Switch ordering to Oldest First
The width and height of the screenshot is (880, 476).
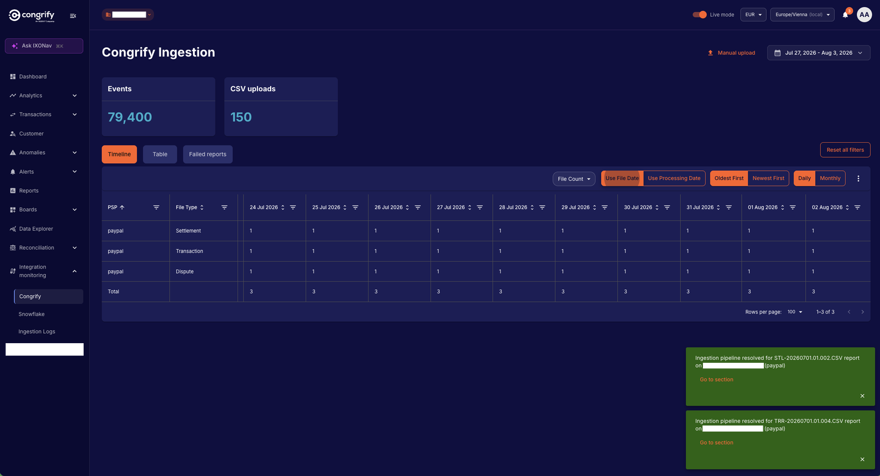coord(729,178)
